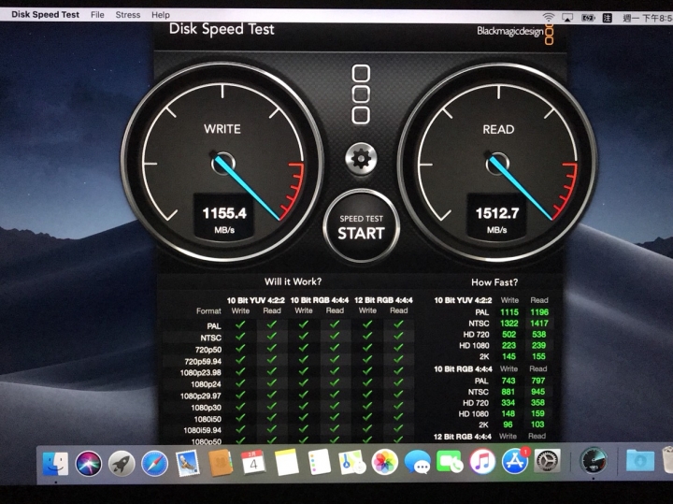Open Calendar icon showing 4 in Dock

253,463
